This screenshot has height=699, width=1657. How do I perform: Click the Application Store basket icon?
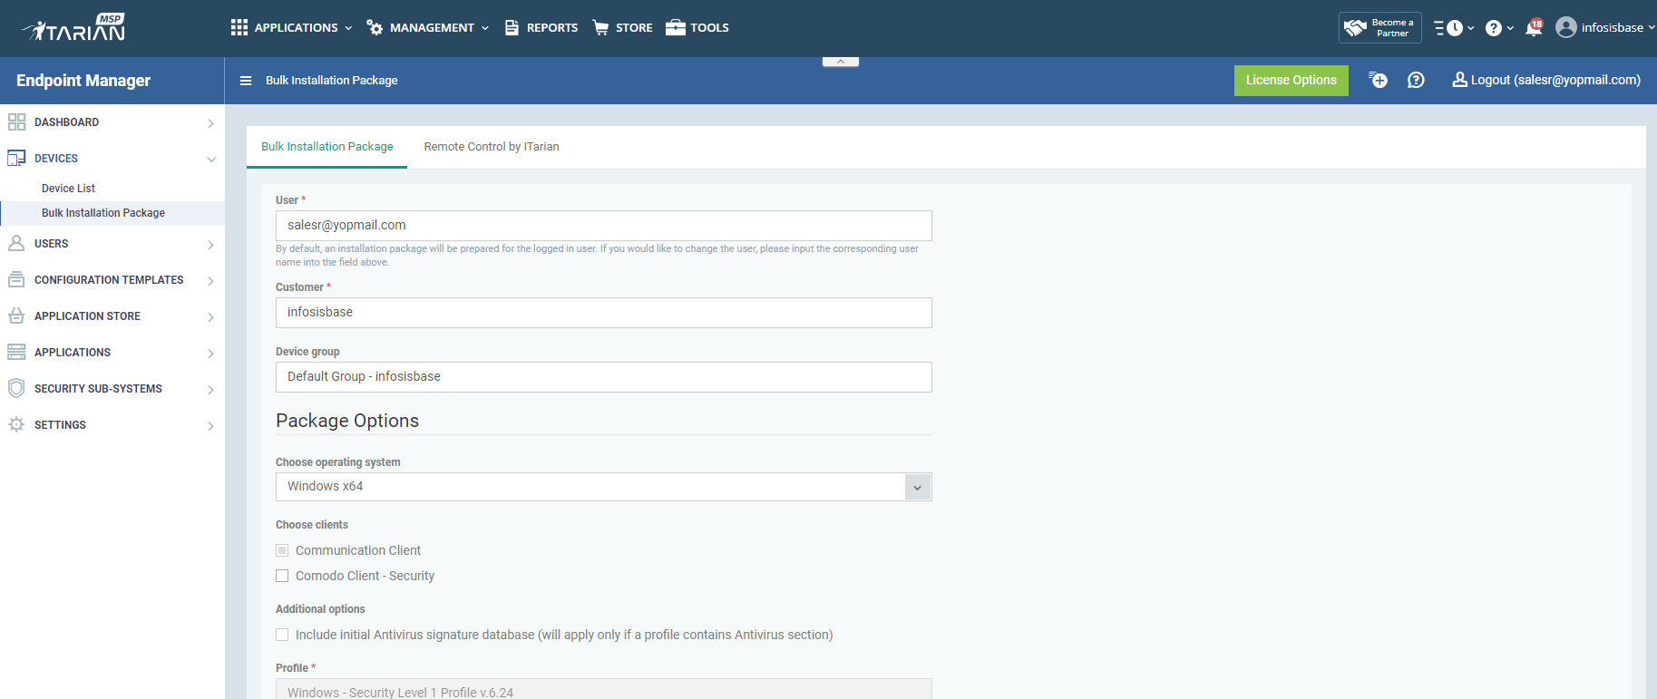16,316
